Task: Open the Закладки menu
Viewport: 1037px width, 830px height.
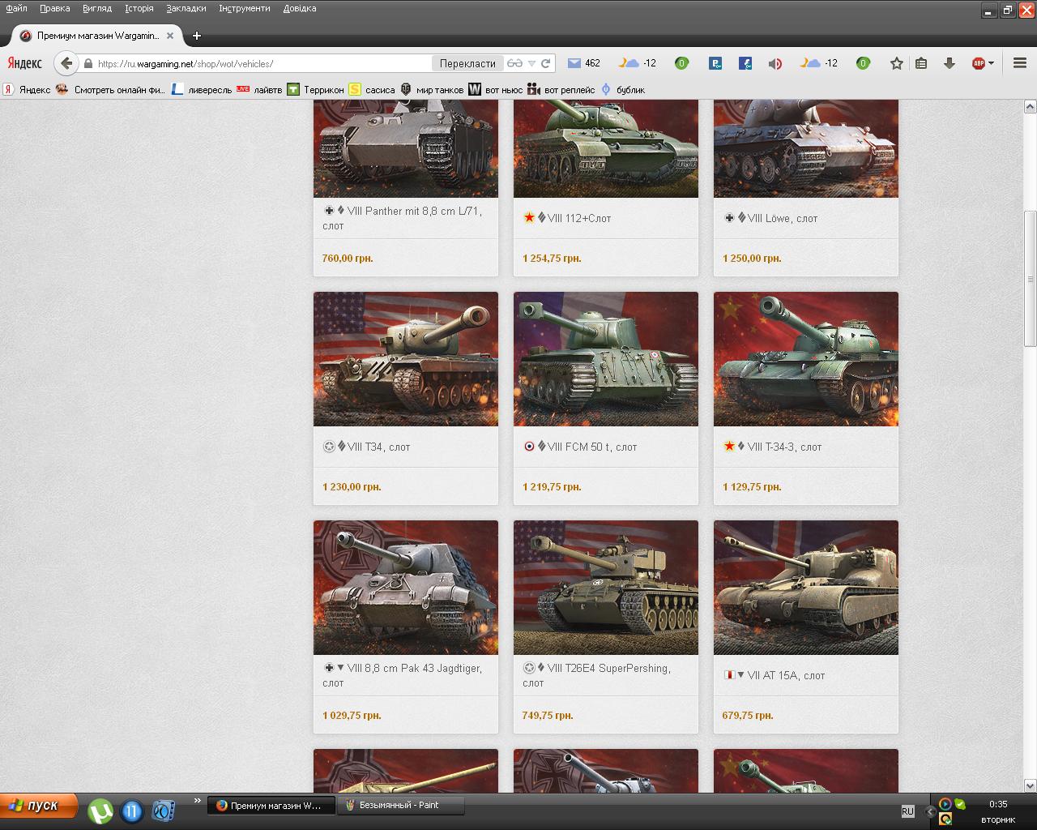Action: [x=186, y=8]
